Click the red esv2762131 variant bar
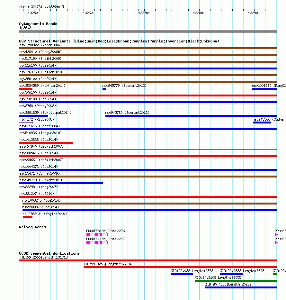This screenshot has width=286, height=300. coord(28,217)
